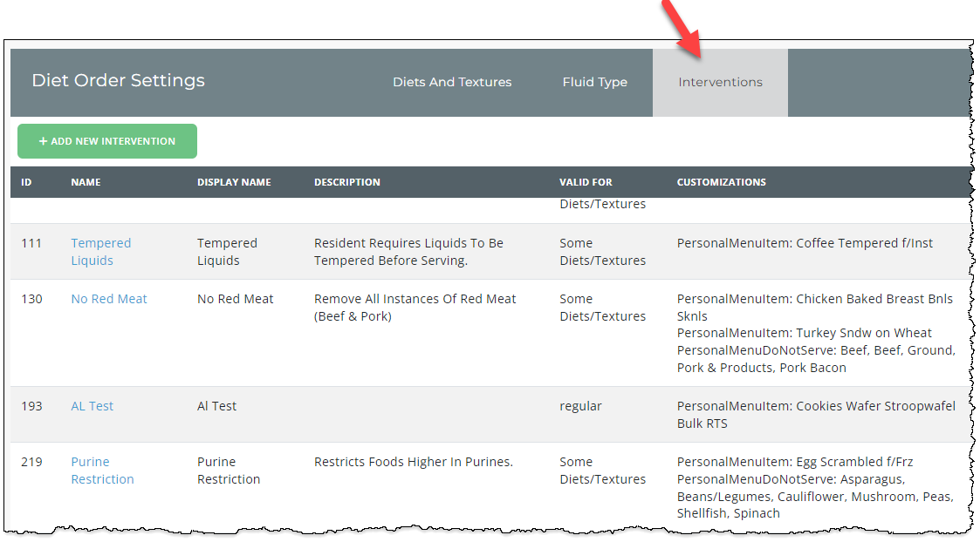
Task: Click Some Diets/Textures in Purine Restriction row
Action: 602,471
